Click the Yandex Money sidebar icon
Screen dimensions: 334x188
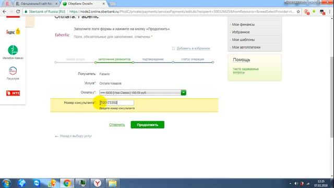(13, 31)
